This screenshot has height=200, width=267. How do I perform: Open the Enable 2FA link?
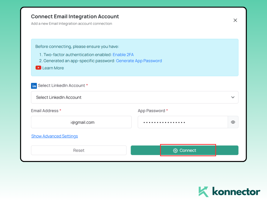[x=123, y=55]
